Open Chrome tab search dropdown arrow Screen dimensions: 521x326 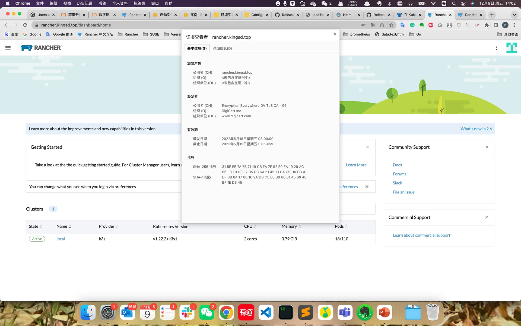pyautogui.click(x=514, y=15)
